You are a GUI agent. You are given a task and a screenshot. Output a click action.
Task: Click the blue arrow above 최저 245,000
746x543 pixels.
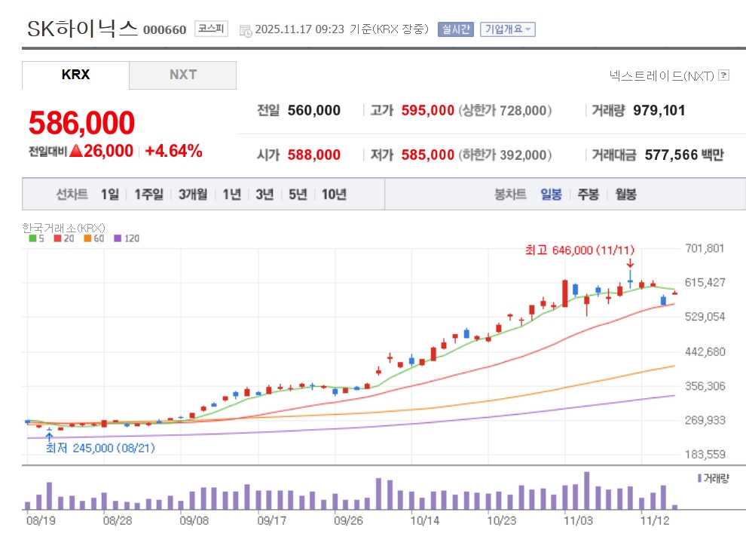(x=50, y=435)
